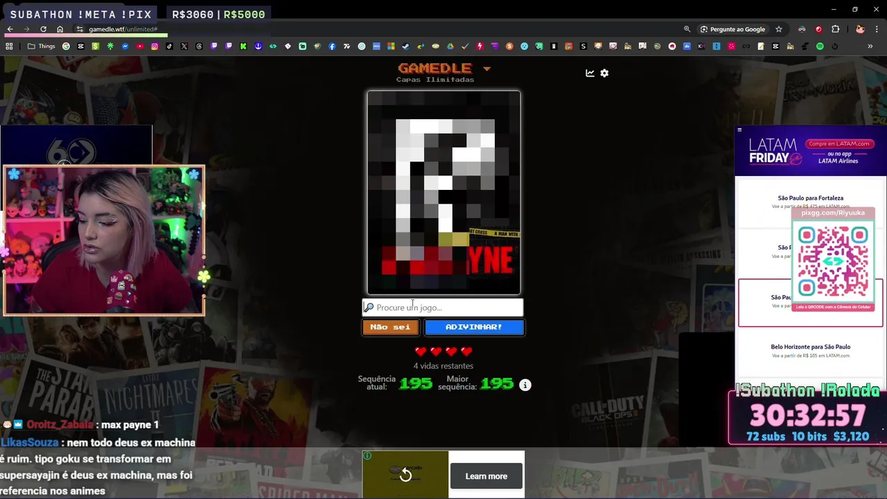Open the TikTok bookmark
Screen dimensions: 887x499
click(x=169, y=46)
